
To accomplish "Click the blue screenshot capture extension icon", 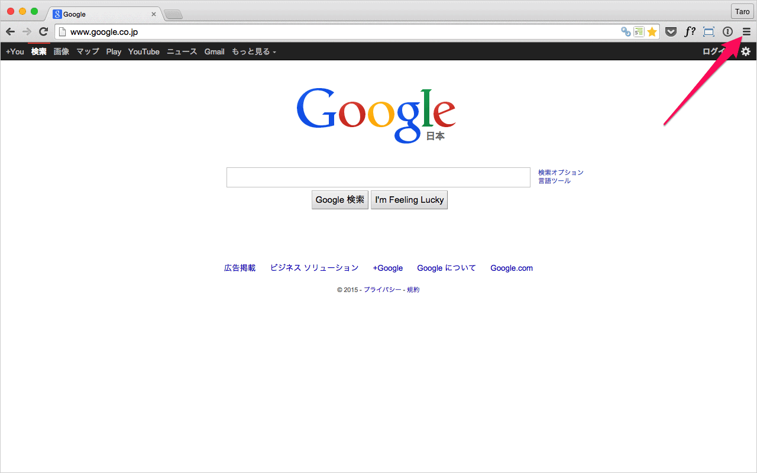I will [x=709, y=31].
